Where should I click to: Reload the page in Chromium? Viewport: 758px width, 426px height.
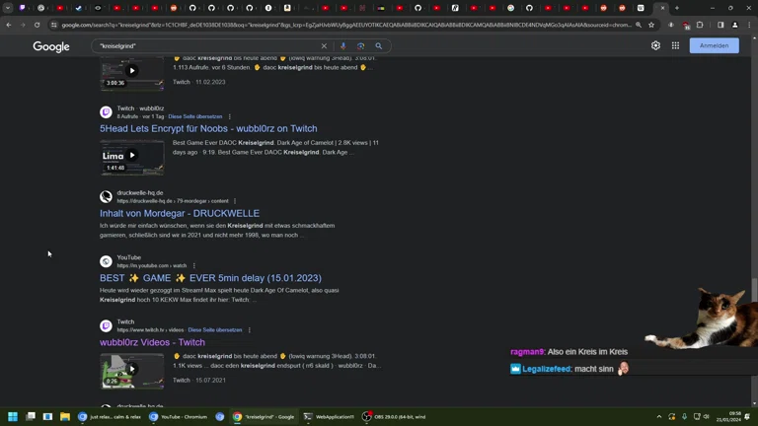pyautogui.click(x=38, y=25)
